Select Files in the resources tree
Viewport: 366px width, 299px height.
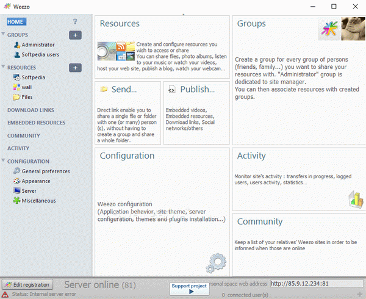click(27, 97)
